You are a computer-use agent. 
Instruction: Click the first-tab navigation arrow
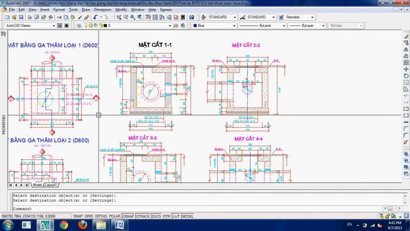coord(10,185)
